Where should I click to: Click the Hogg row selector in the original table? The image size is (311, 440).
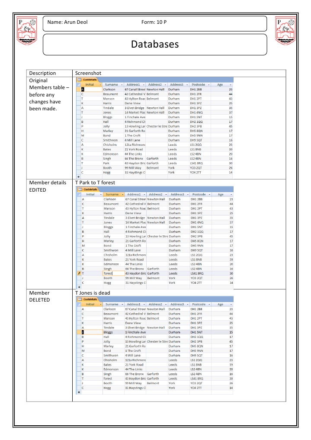(x=79, y=173)
